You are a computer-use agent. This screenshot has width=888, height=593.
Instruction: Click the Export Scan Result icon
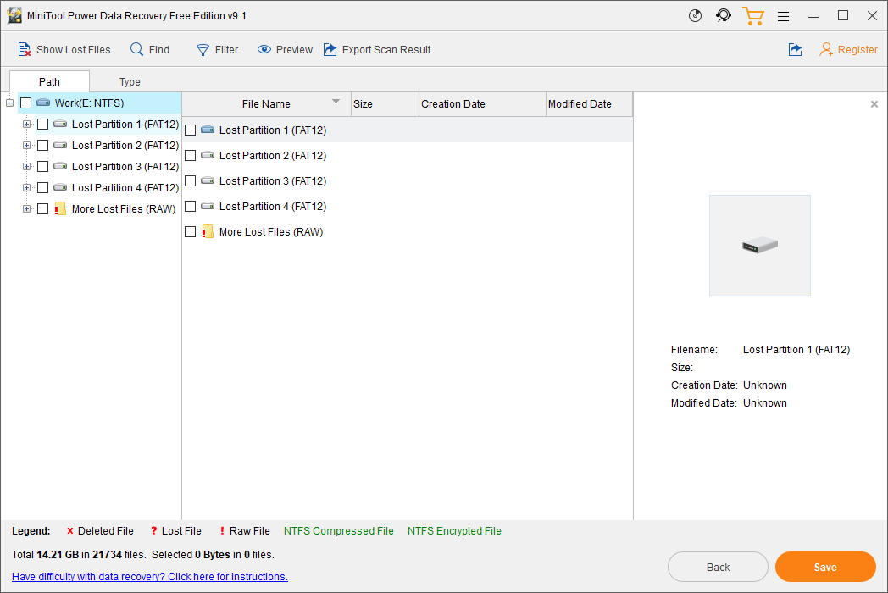(x=330, y=49)
